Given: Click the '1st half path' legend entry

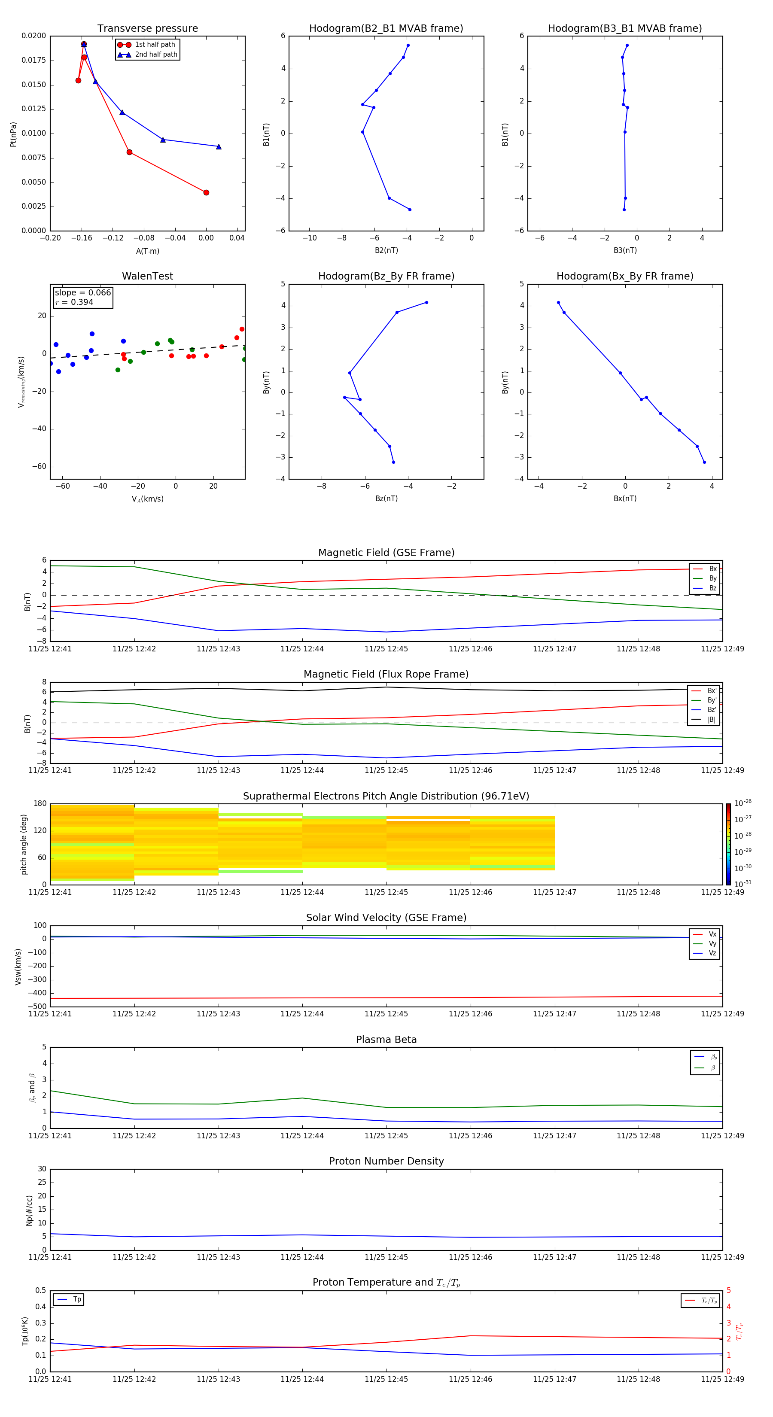Looking at the screenshot, I should coord(147,45).
